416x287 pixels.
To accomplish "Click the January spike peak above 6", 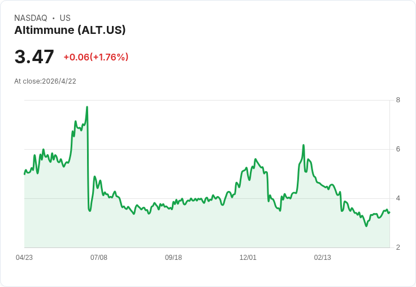I will click(x=304, y=145).
